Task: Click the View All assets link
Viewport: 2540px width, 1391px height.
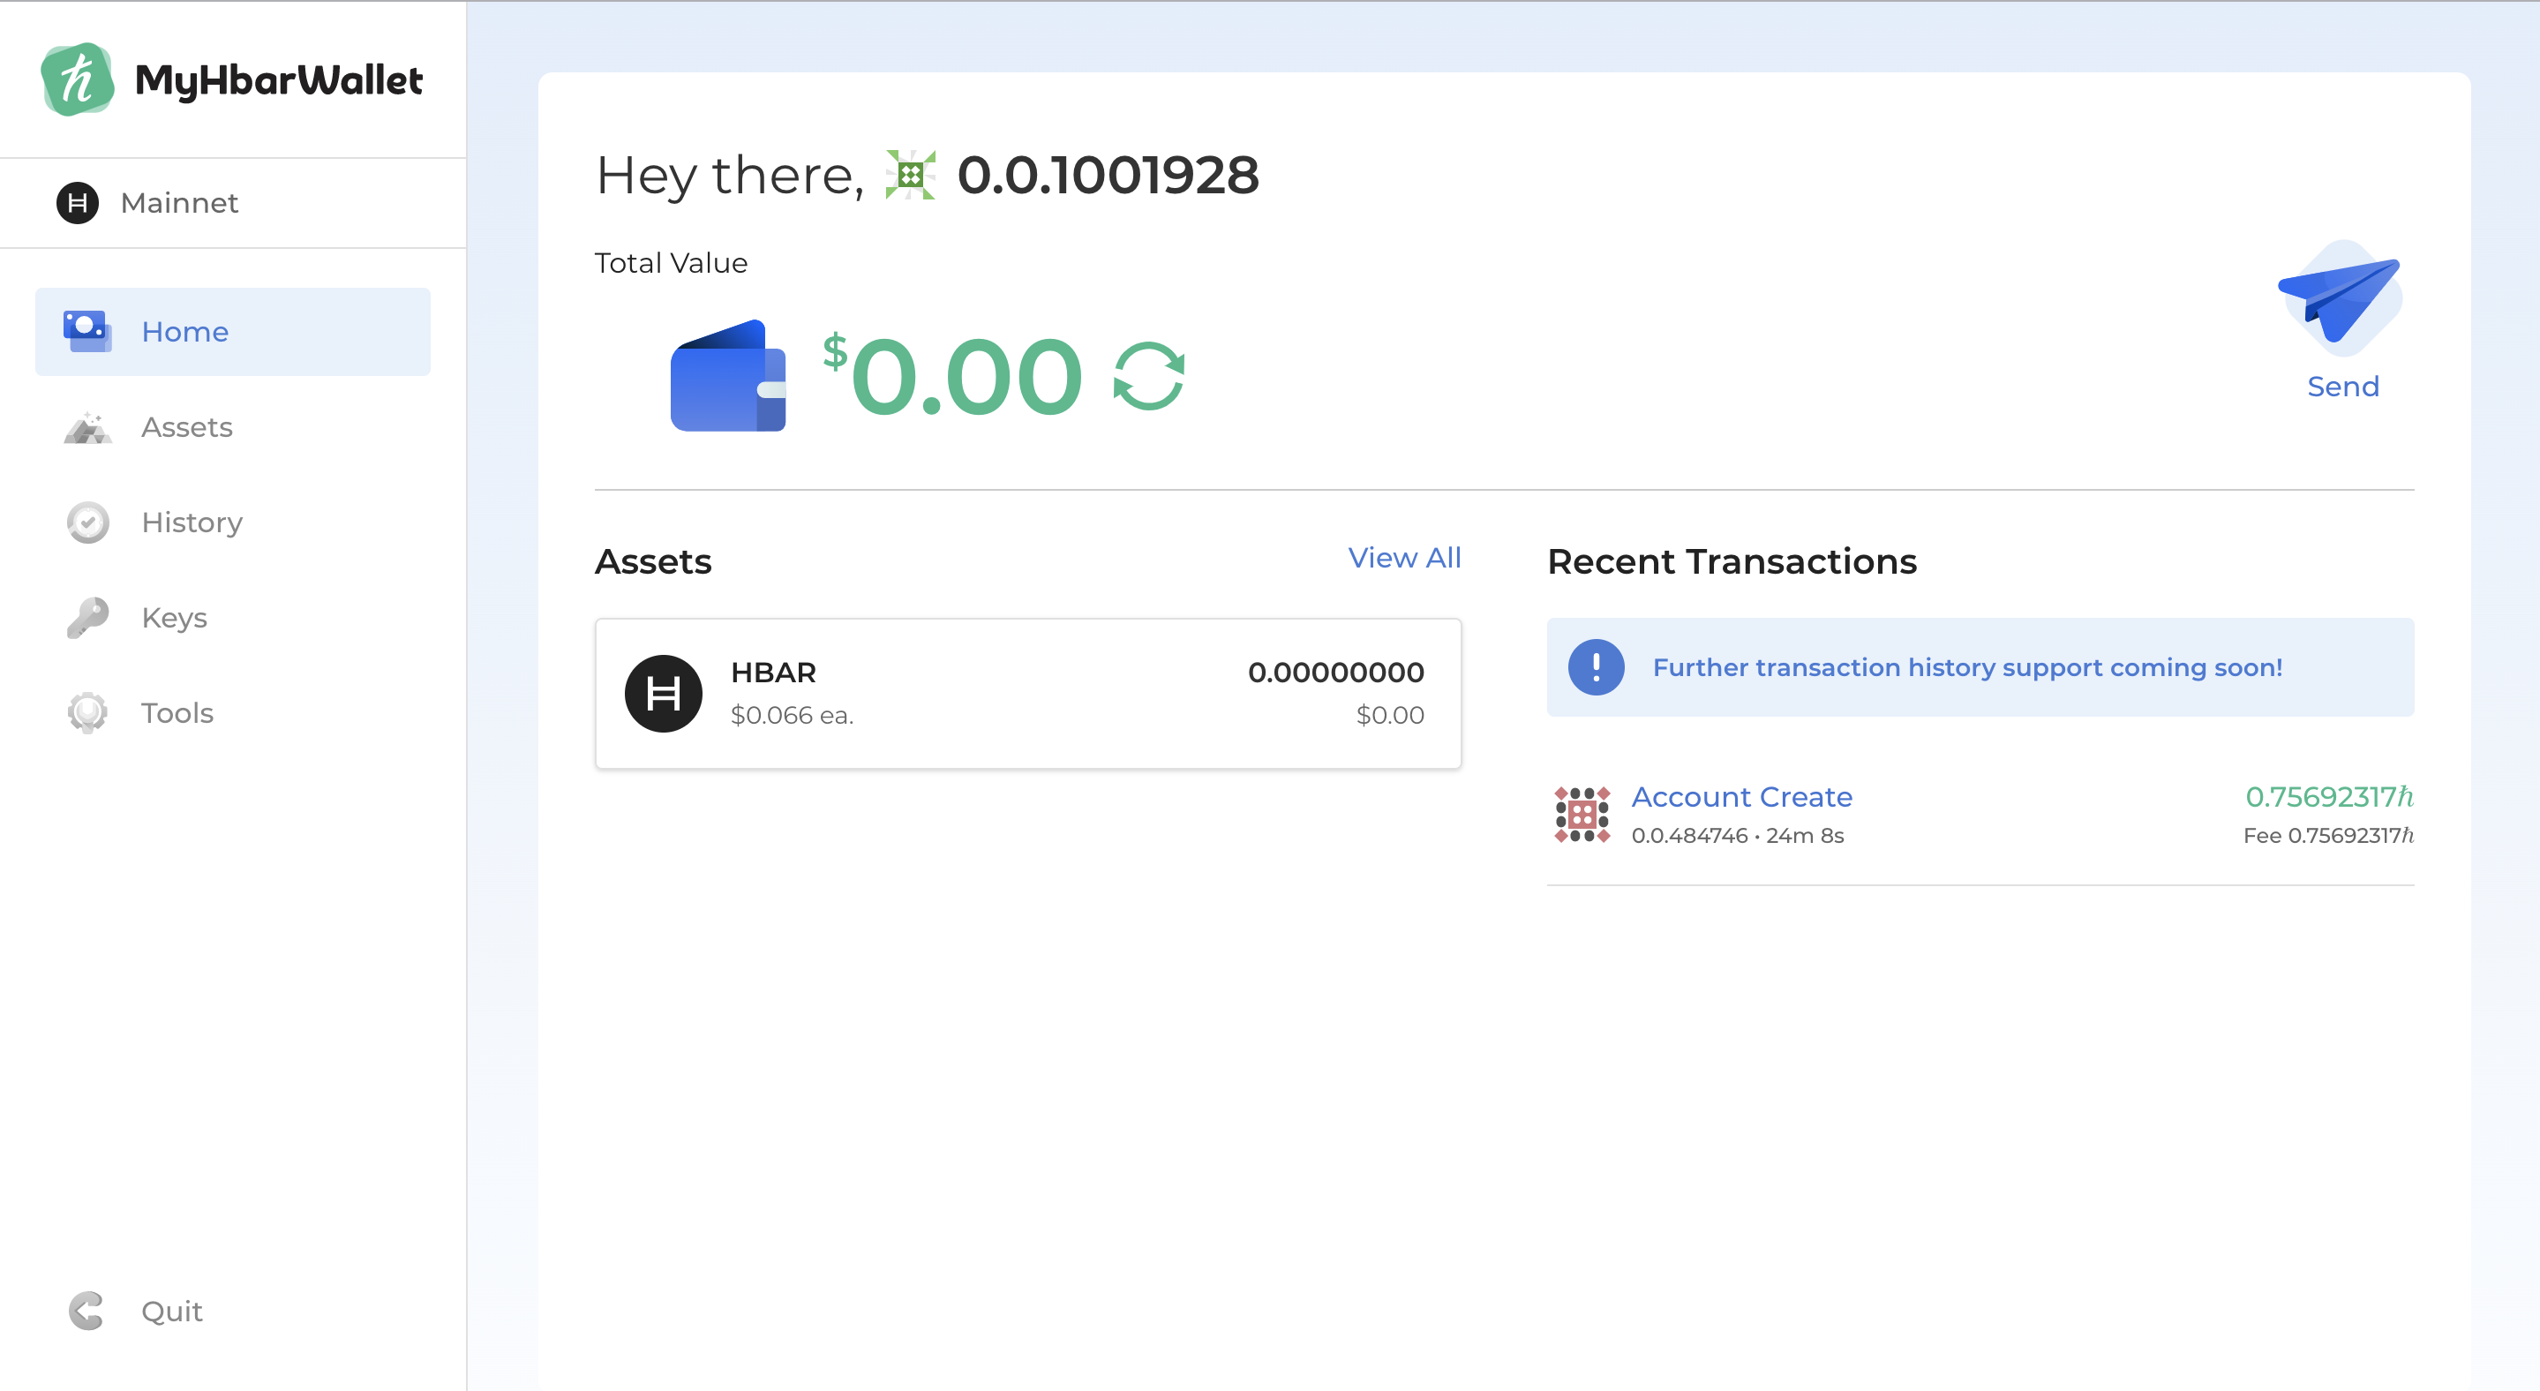Action: pos(1403,558)
